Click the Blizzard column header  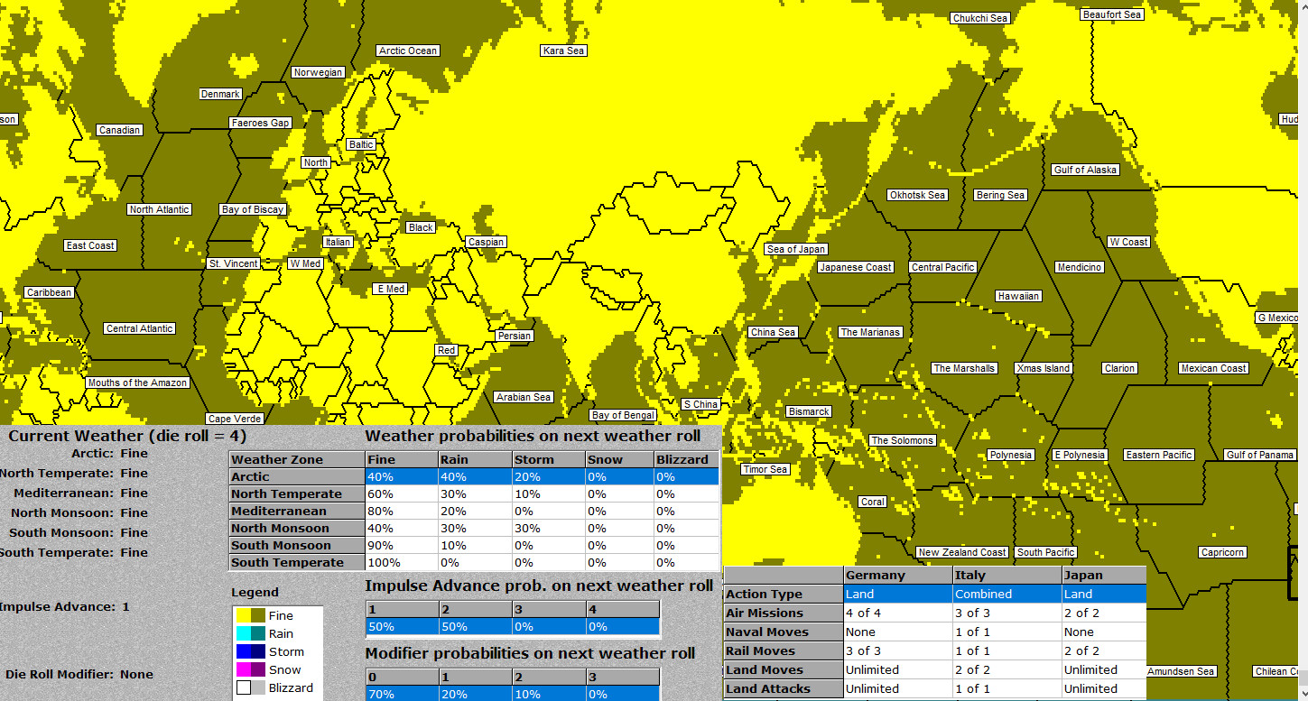687,459
